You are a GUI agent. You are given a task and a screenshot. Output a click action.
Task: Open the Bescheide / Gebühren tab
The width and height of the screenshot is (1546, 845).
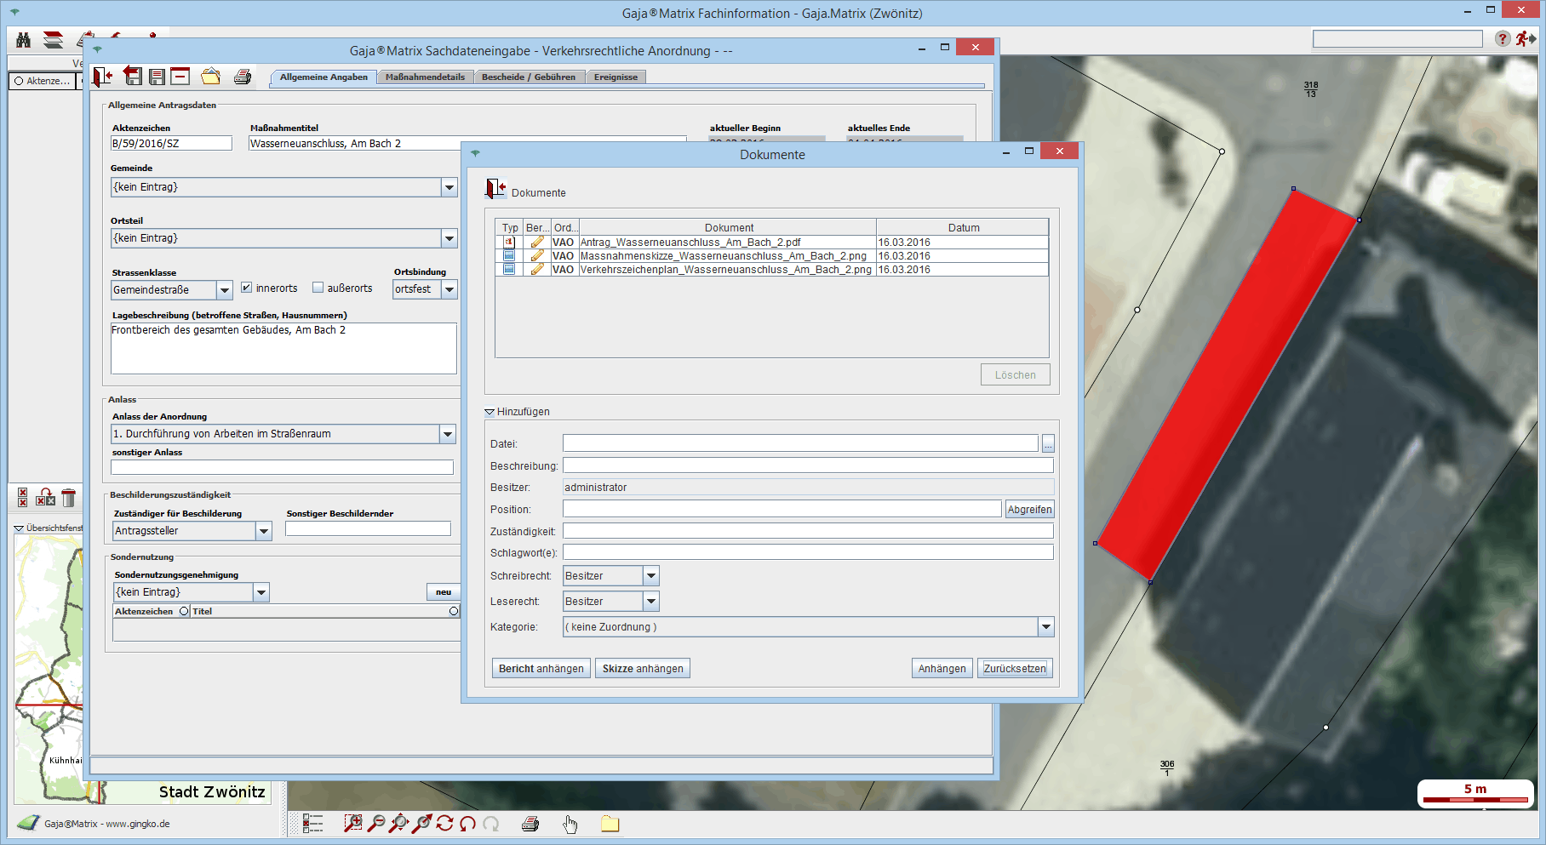pos(528,77)
